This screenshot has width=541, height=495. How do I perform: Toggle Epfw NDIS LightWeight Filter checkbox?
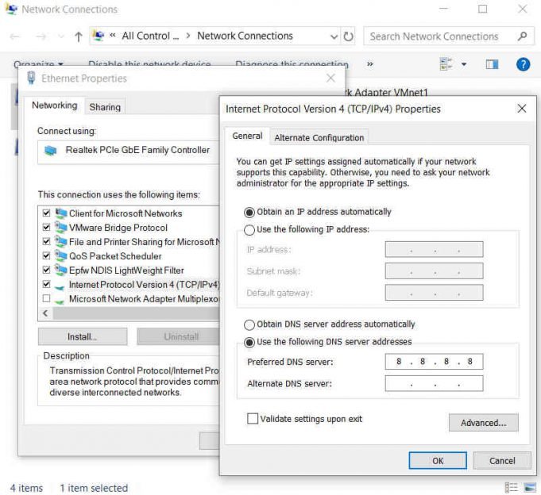tap(46, 270)
